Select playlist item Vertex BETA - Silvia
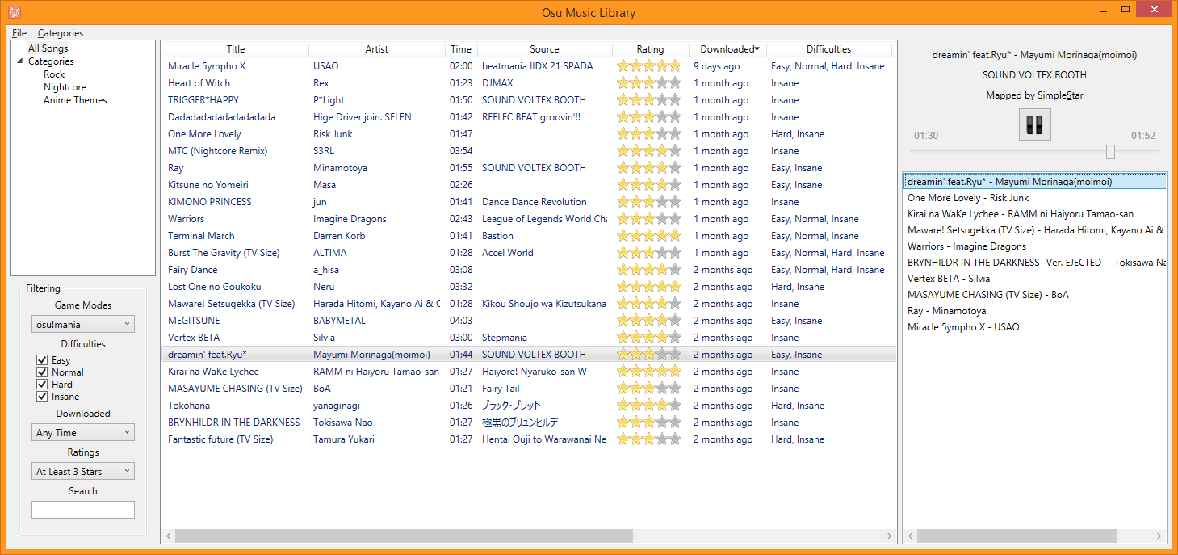 pos(1034,279)
